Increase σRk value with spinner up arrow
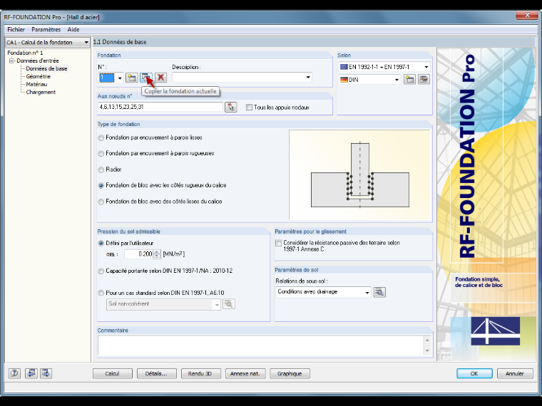This screenshot has height=406, width=542. [157, 252]
